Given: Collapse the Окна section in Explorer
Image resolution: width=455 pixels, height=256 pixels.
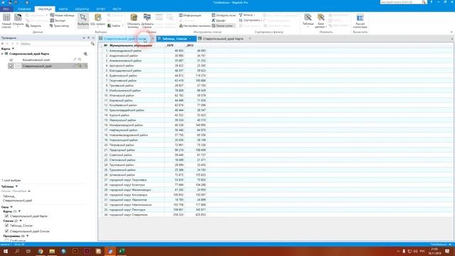Looking at the screenshot, I should coord(11,207).
